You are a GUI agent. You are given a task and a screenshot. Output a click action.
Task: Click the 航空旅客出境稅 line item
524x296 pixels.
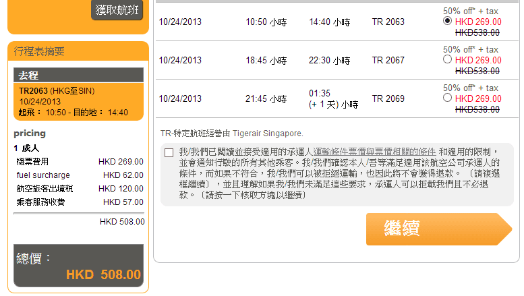tap(45, 189)
